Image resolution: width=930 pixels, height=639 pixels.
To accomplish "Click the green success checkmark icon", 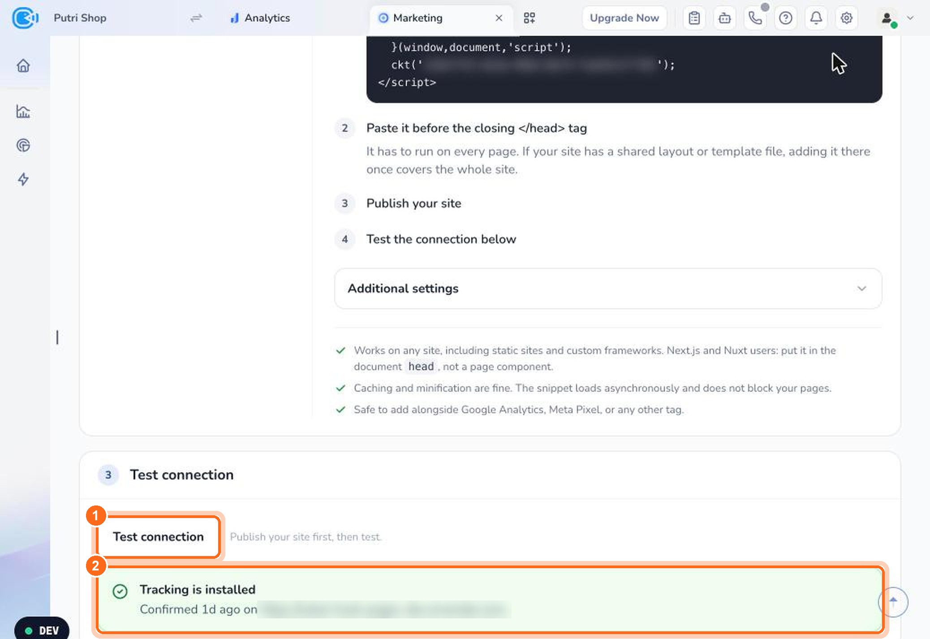I will 120,592.
